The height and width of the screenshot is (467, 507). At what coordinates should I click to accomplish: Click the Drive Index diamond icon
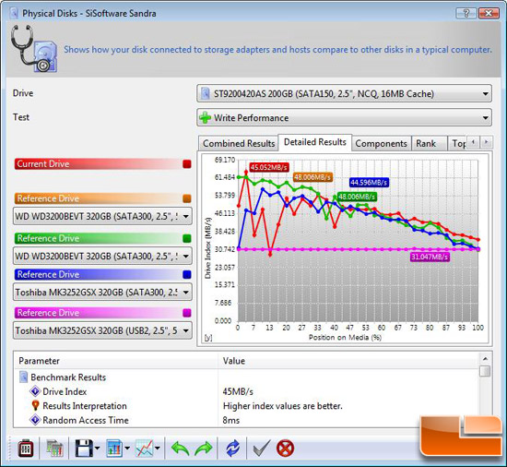pos(35,391)
